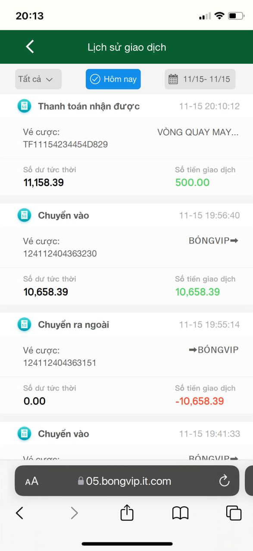Tap the back arrow in green header
253x551 pixels.
tap(30, 46)
